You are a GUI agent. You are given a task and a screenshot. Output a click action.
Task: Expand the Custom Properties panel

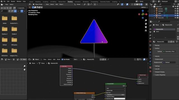(160, 75)
